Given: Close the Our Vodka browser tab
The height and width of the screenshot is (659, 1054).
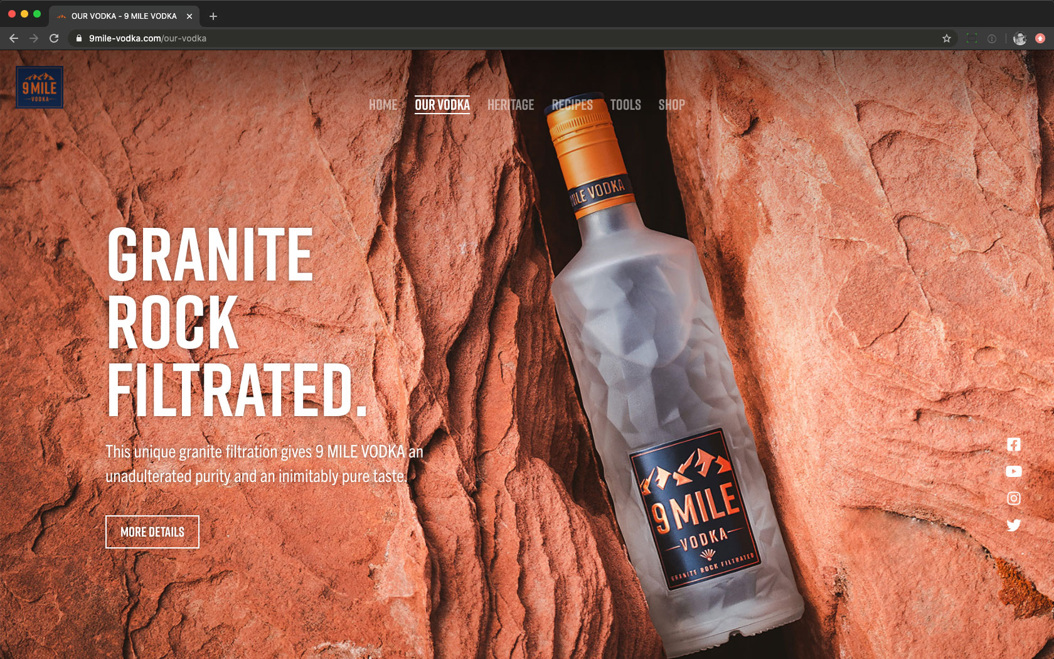Looking at the screenshot, I should click(189, 16).
